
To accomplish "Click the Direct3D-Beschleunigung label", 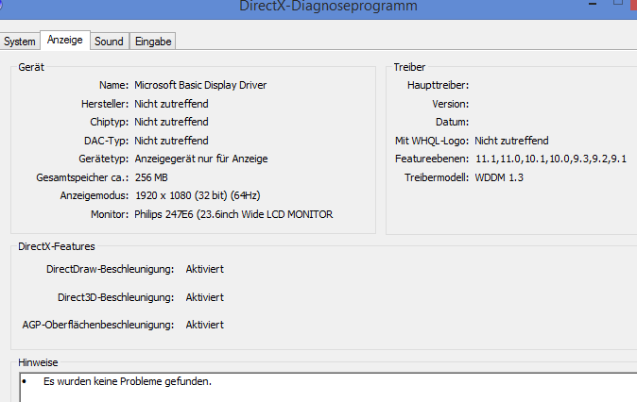I will point(116,297).
